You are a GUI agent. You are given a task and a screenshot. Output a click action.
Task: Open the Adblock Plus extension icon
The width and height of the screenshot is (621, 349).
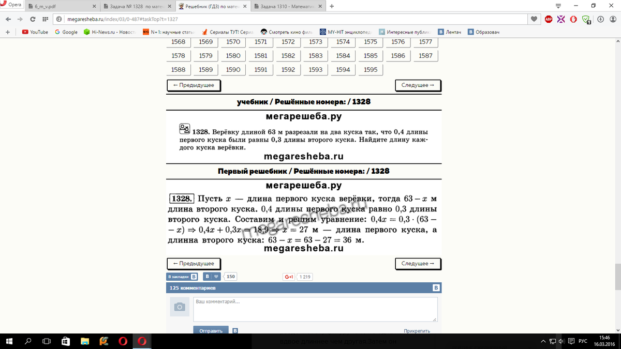(548, 19)
